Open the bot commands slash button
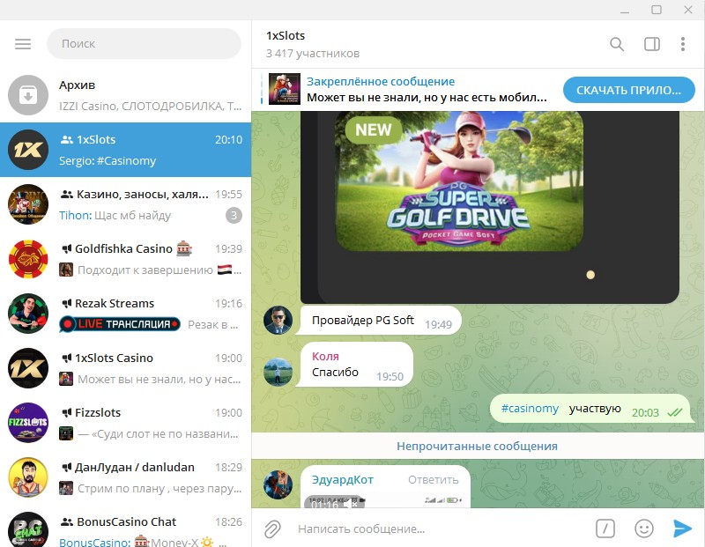The width and height of the screenshot is (705, 547). [605, 529]
